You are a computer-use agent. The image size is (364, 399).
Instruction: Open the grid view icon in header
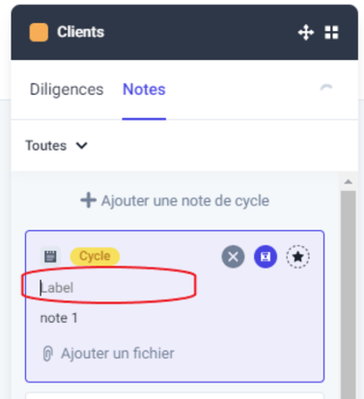coord(331,33)
